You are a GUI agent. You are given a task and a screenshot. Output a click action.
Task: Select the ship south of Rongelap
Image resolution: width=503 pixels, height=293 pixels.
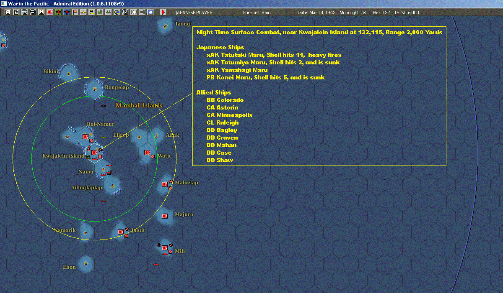click(x=104, y=106)
